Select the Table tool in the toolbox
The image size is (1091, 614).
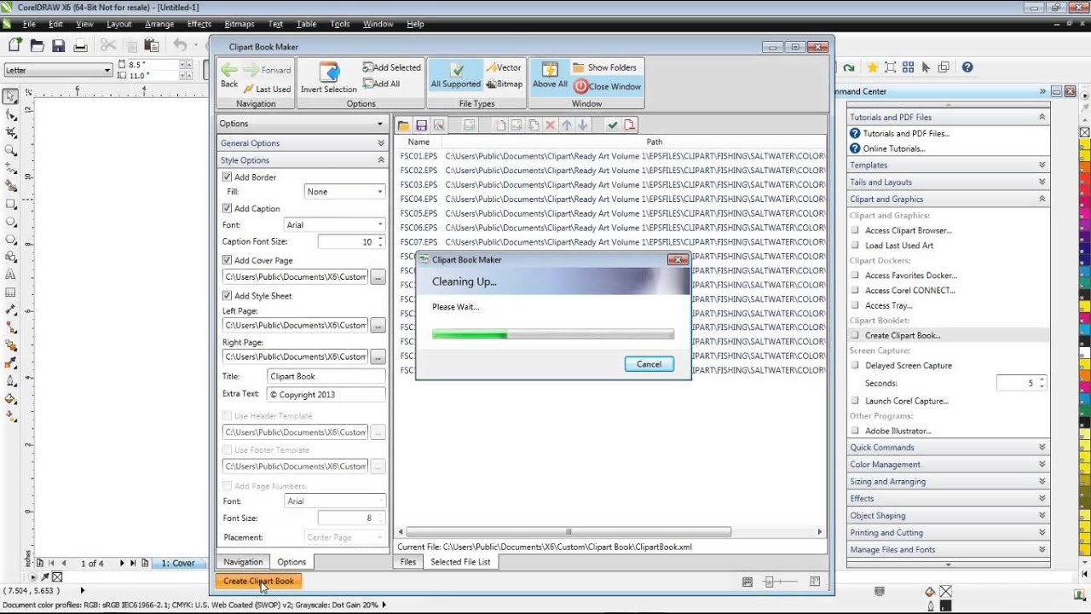coord(11,293)
